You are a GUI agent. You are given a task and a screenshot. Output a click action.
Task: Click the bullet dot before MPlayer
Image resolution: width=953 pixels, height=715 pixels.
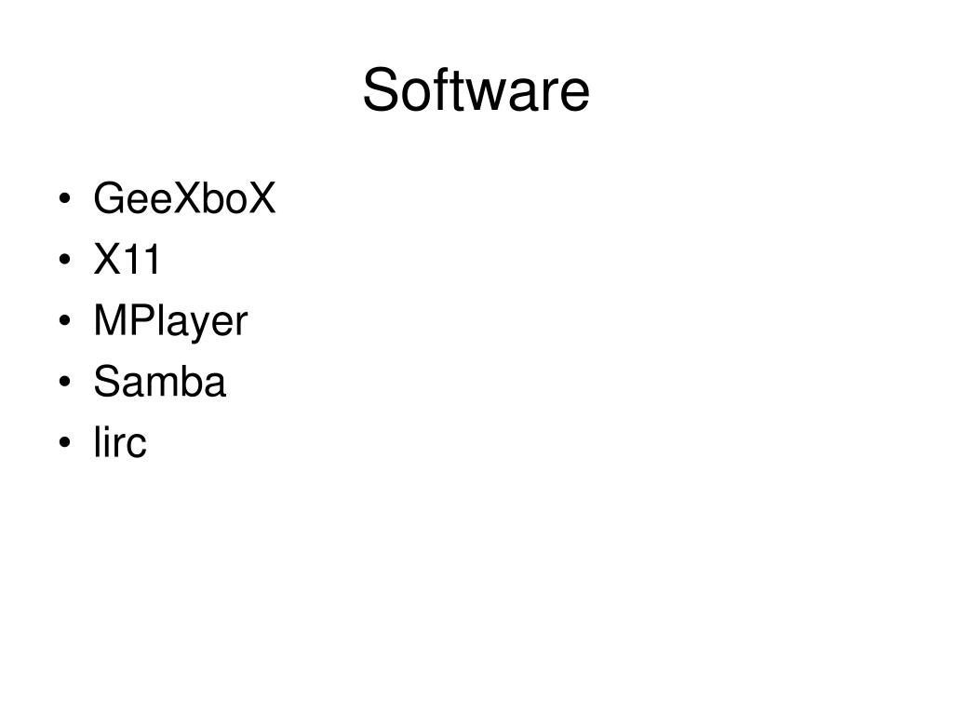tap(65, 320)
